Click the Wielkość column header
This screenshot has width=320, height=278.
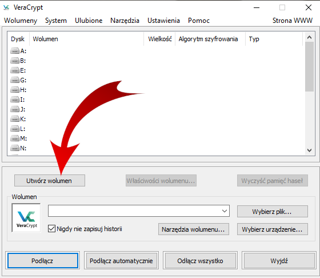pos(159,39)
